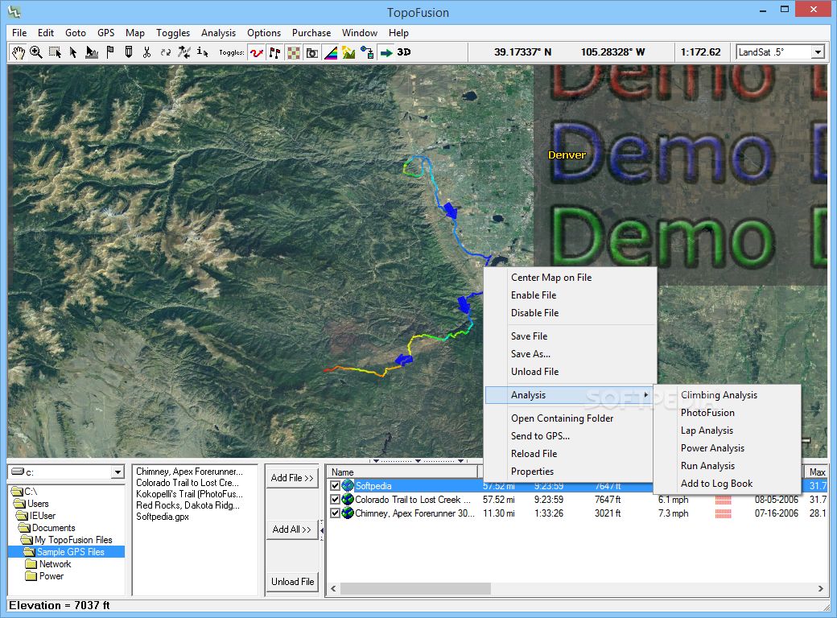Choose Center Map on File
The width and height of the screenshot is (837, 618).
coord(551,278)
